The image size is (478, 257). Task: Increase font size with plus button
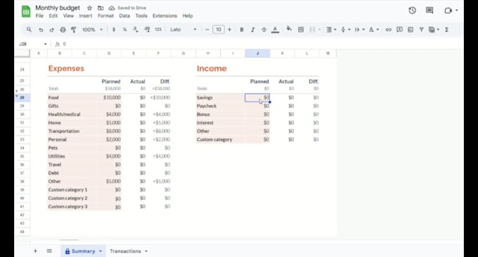click(230, 30)
